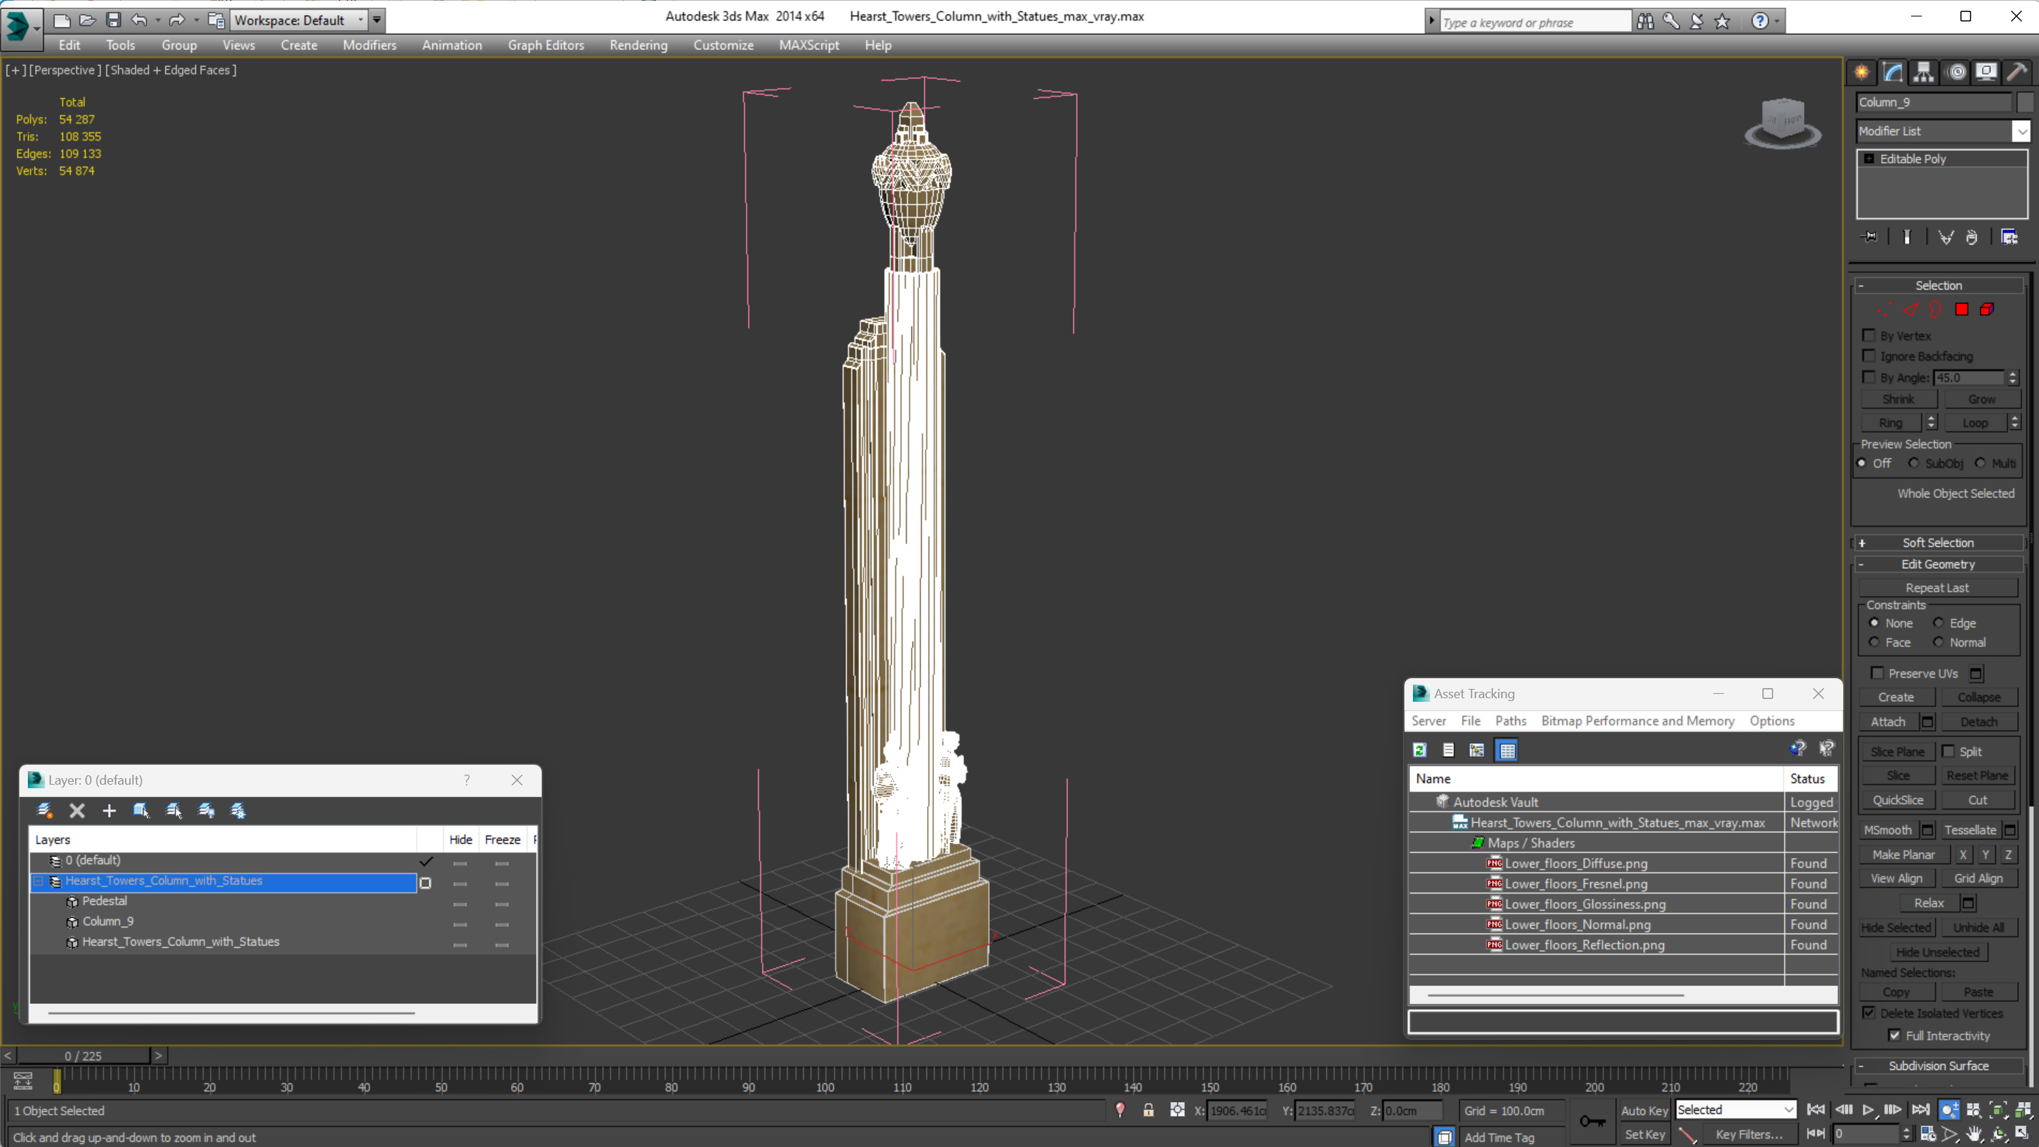Click Delete layer X icon in Layer dialog
2039x1147 pixels.
(x=76, y=810)
